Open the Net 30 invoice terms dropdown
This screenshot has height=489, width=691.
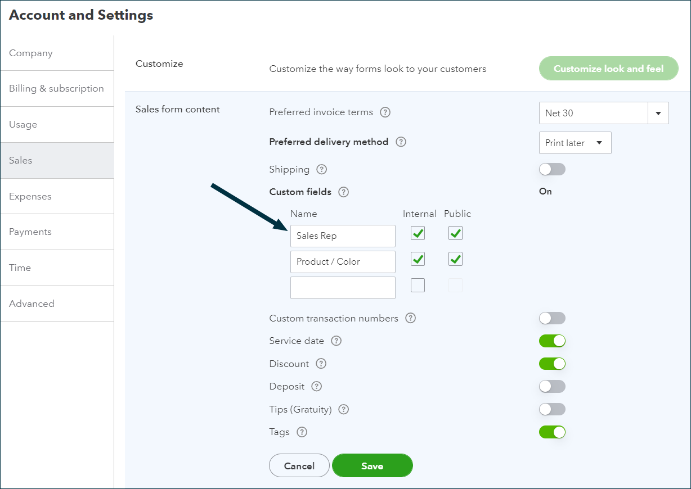(x=658, y=113)
